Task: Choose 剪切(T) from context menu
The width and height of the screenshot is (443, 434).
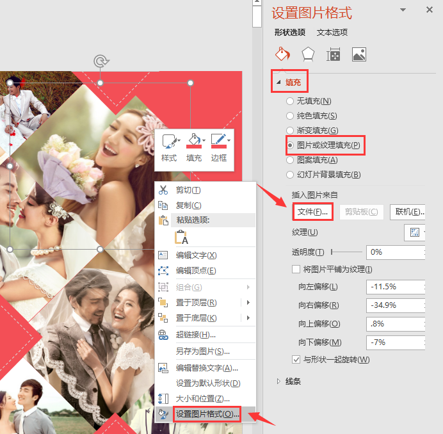Action: pyautogui.click(x=188, y=190)
